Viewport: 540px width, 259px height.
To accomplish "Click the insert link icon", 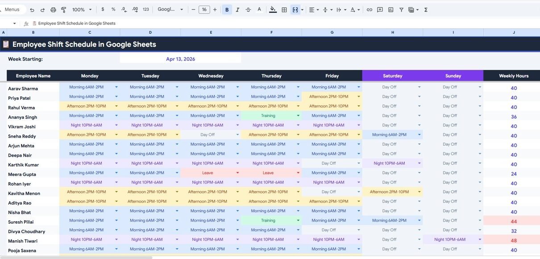I will [x=370, y=10].
